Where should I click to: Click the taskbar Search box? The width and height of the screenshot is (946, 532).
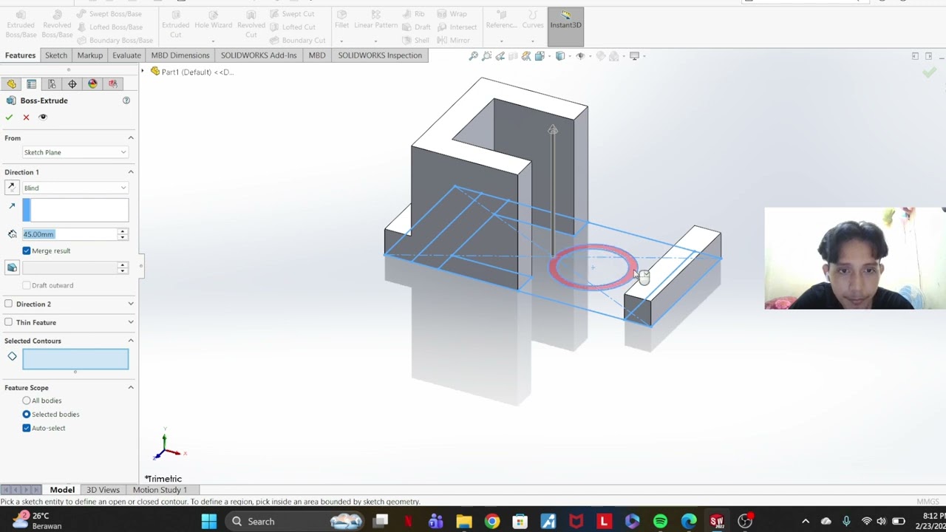(296, 522)
